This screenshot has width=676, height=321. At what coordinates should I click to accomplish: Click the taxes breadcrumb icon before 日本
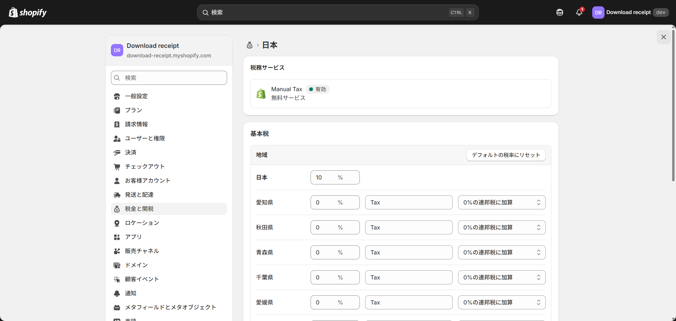coord(250,45)
